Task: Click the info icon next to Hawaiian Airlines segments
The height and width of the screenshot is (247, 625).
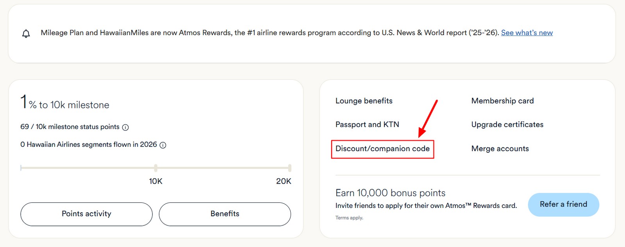Action: pos(163,145)
